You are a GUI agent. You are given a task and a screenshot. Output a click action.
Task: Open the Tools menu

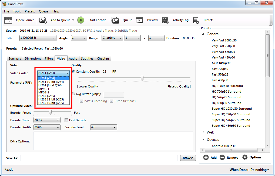(17, 11)
